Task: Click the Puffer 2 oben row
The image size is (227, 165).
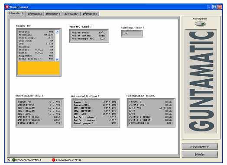Action: pyautogui.click(x=150, y=117)
